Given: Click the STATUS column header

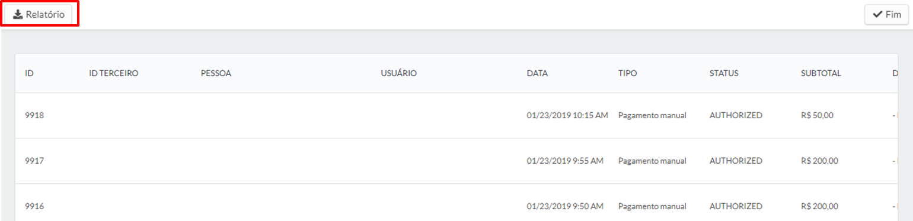Looking at the screenshot, I should coord(724,73).
